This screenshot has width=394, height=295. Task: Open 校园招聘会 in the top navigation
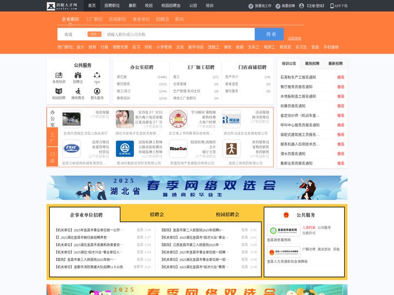tap(171, 5)
